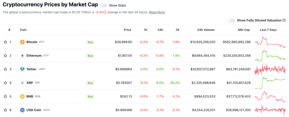This screenshot has height=117, width=289.
Task: Click the Read More link
Action: click(x=157, y=12)
